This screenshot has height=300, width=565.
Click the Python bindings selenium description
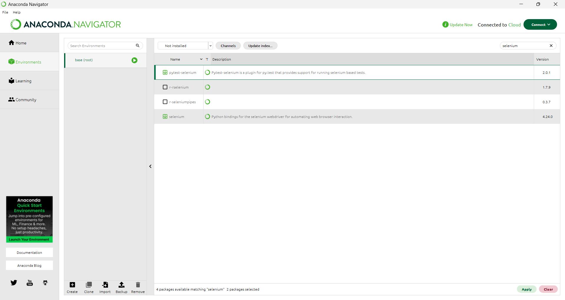282,116
